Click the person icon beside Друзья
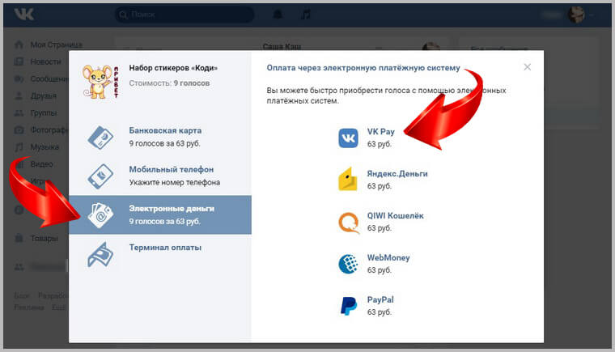This screenshot has width=615, height=352. click(19, 95)
